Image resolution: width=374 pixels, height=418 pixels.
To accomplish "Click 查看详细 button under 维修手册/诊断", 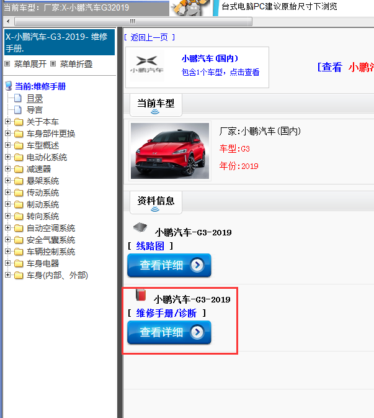I will (169, 332).
